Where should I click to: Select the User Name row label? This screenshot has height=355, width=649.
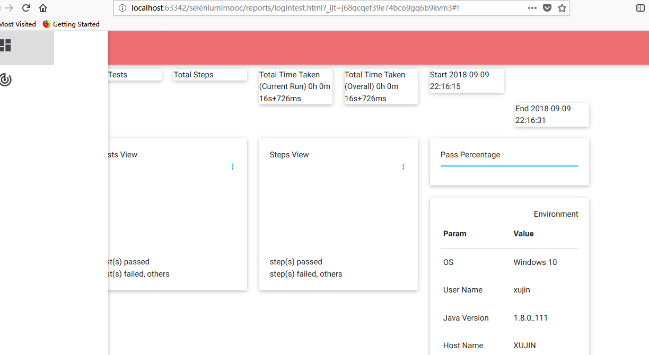(x=463, y=290)
